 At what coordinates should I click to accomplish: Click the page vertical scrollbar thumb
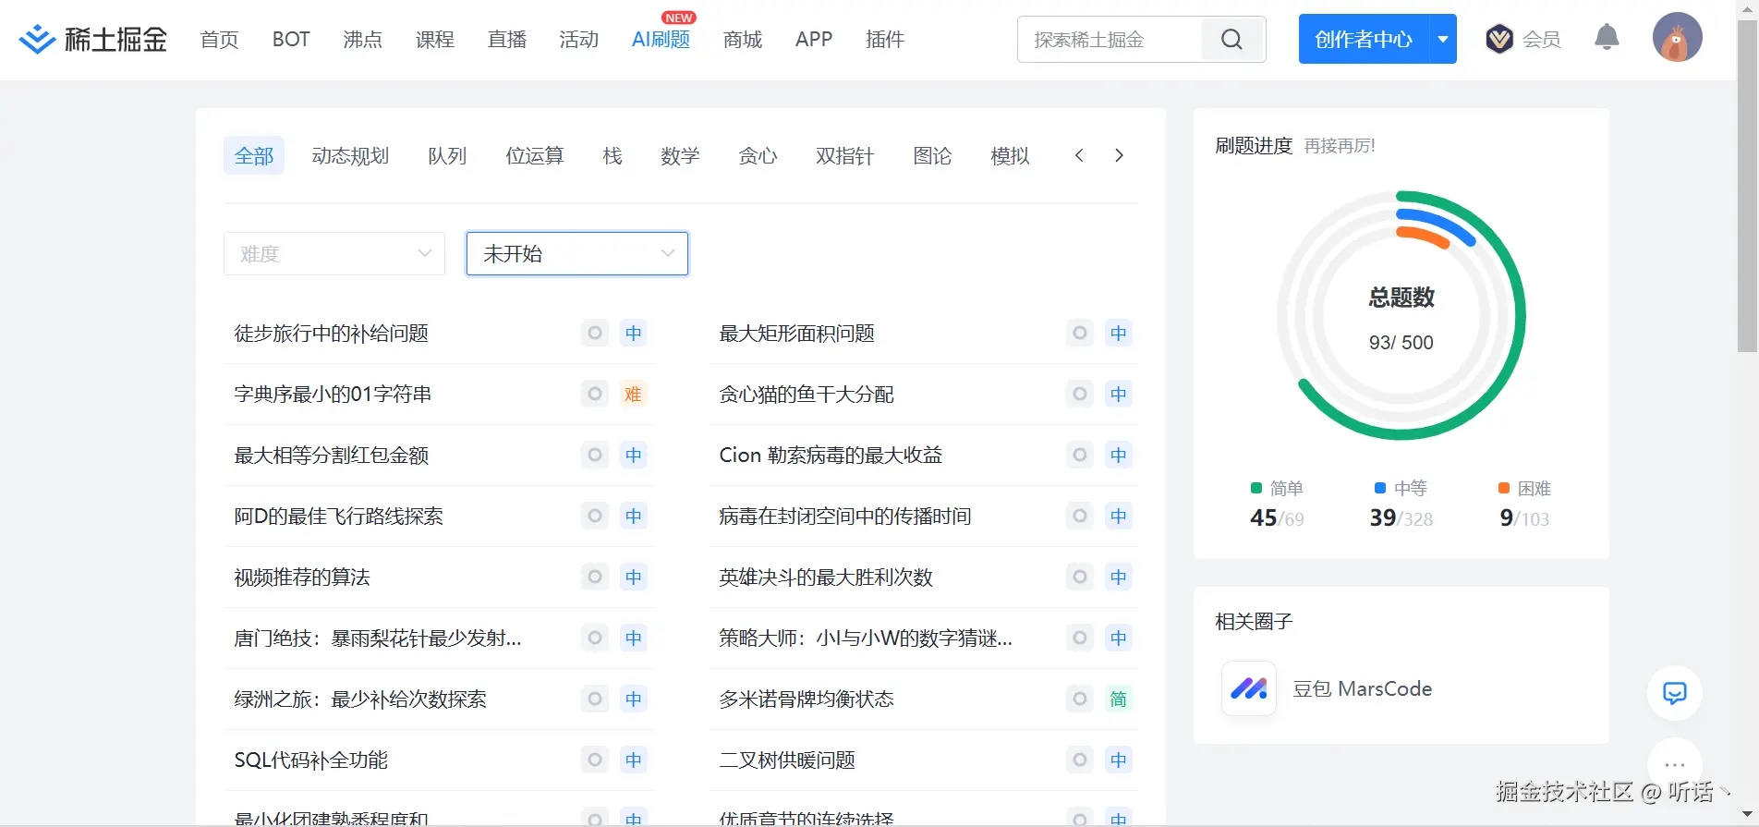coord(1747,185)
